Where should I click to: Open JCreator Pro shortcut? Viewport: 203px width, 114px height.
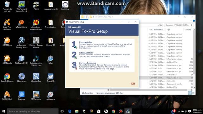point(36,78)
